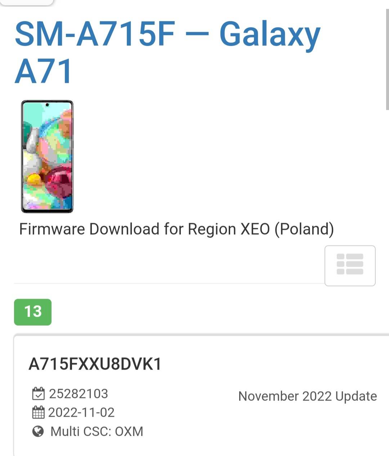Click the (Poland) region name
The image size is (389, 456).
point(304,229)
